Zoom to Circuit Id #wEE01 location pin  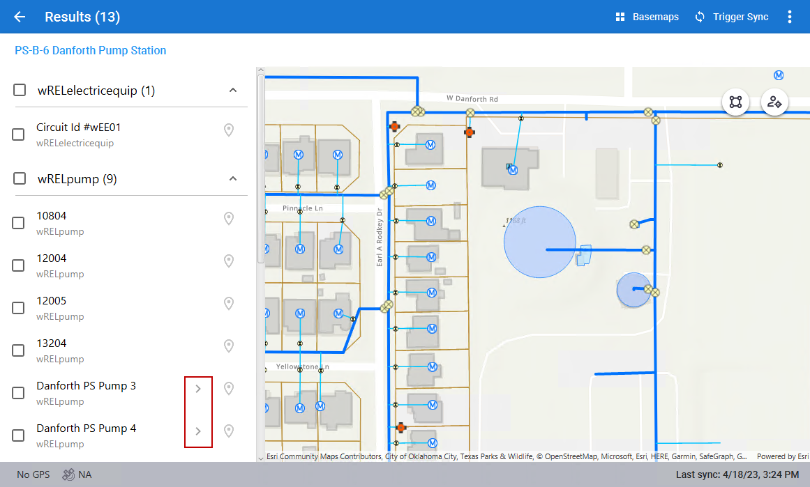(228, 130)
